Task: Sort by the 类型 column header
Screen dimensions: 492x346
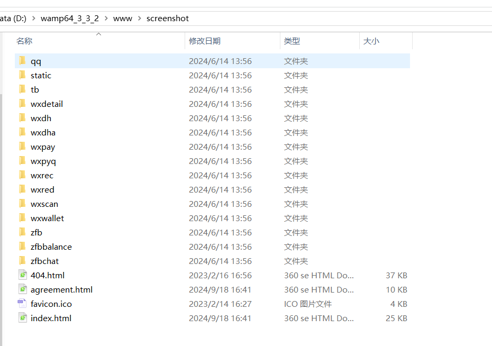Action: pos(291,41)
